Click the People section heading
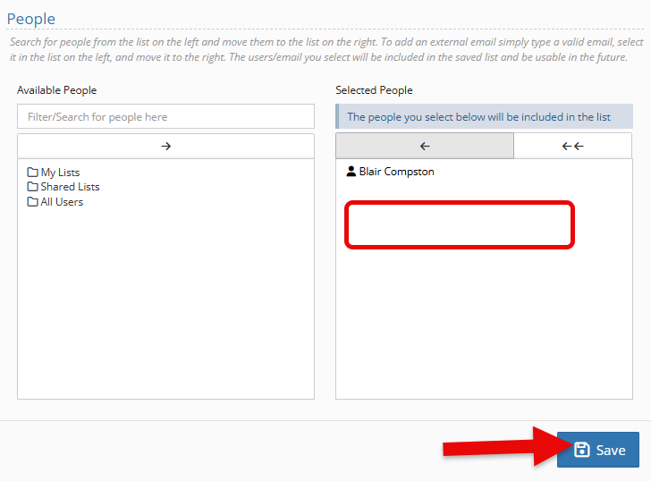The height and width of the screenshot is (481, 651). (31, 19)
